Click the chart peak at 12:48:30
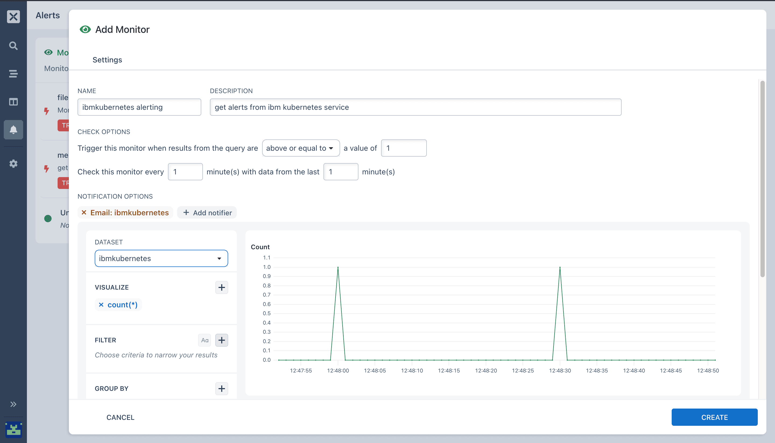 click(x=560, y=267)
